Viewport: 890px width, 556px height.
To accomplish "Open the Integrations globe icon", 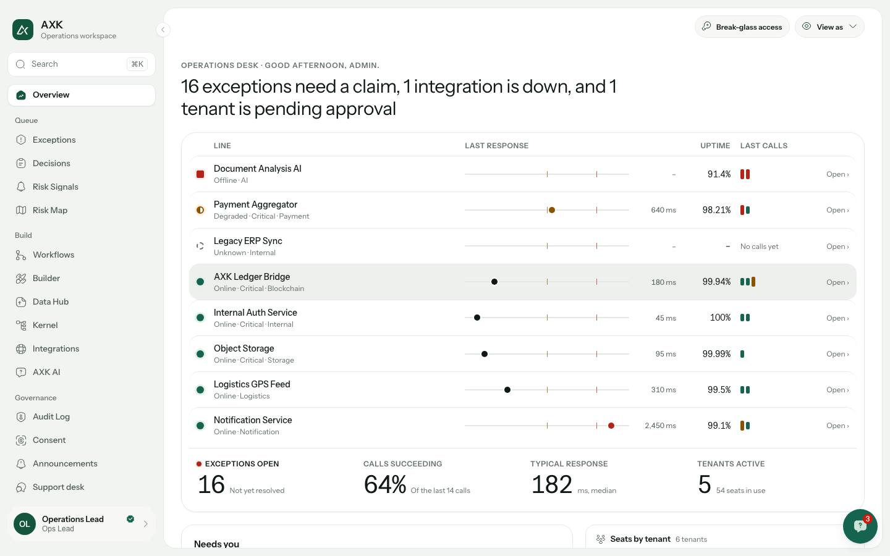I will (x=21, y=349).
